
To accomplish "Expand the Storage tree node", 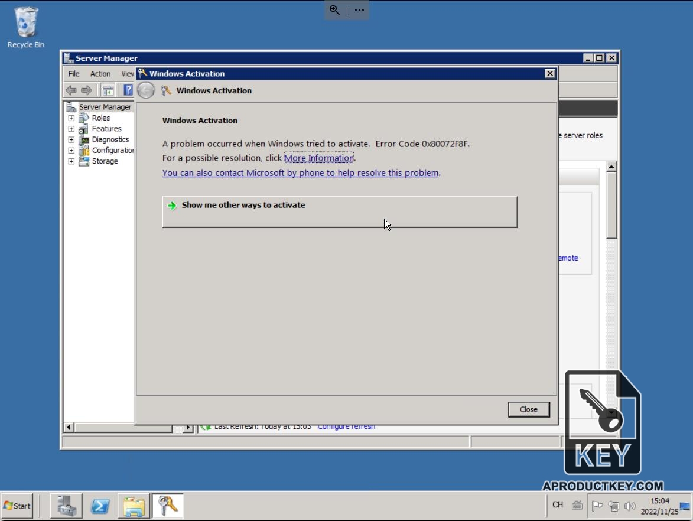I will [71, 161].
